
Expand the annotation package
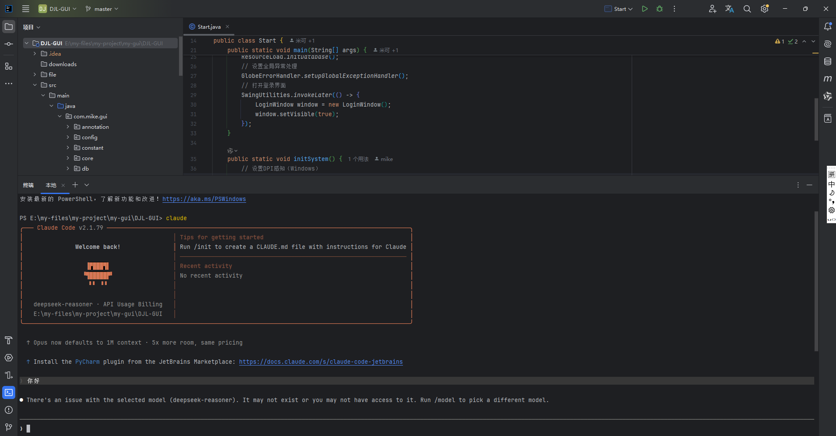tap(68, 127)
